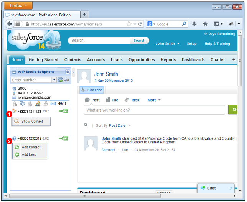The image size is (247, 202).
Task: Open the Reports tab
Action: point(168,60)
